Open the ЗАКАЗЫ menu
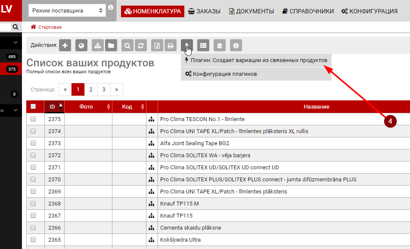Viewport: 410px width, 249px height. (205, 11)
